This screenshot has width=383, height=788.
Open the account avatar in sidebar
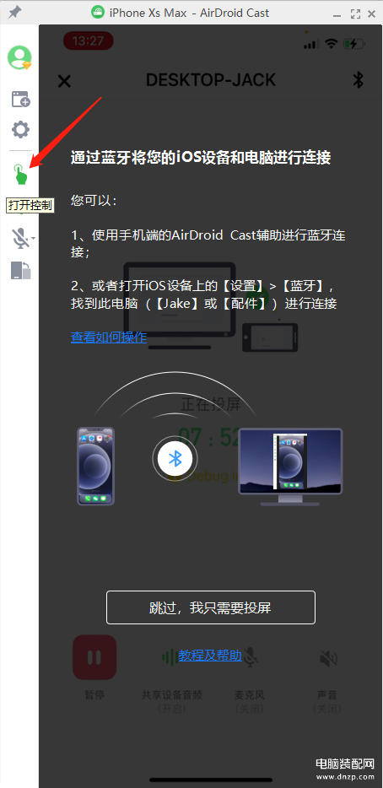[19, 57]
